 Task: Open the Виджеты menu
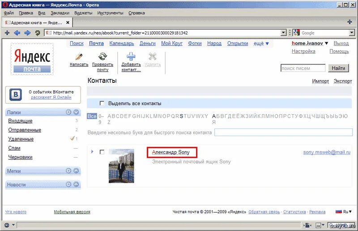click(x=83, y=13)
